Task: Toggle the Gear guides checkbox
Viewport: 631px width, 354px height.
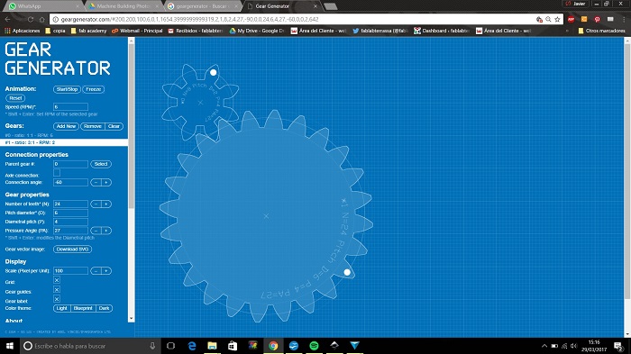Action: 57,290
